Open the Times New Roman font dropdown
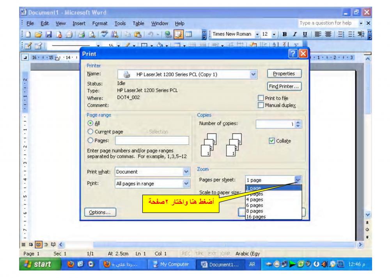 [257, 35]
